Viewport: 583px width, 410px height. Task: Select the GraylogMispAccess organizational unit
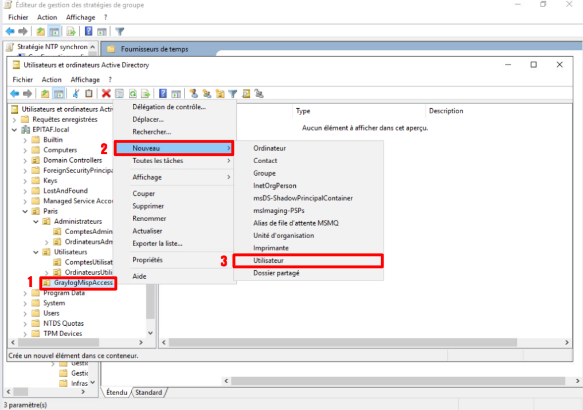tap(83, 283)
